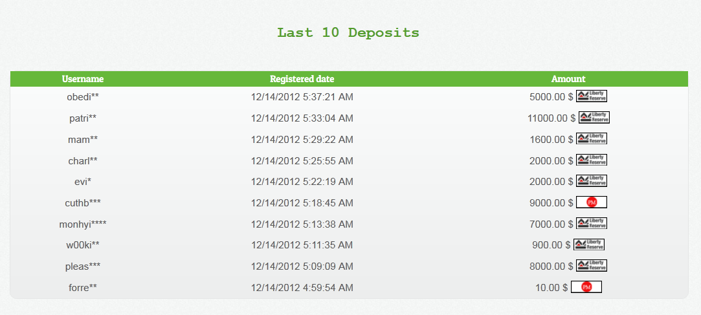Viewport: 701px width, 315px height.
Task: Click Liberty Reserve icon in monhyi**** row
Action: 592,224
